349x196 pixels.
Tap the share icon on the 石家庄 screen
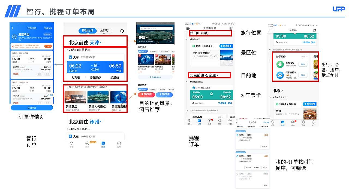[x=314, y=30]
